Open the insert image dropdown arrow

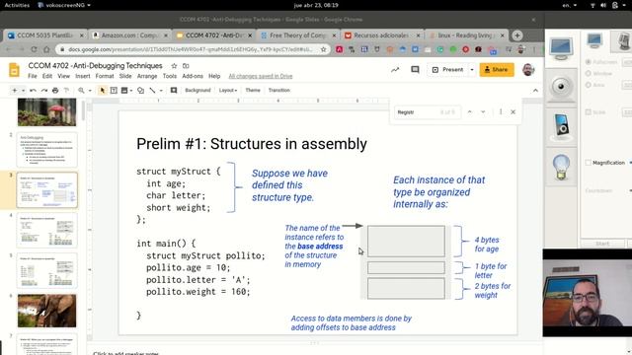click(x=131, y=90)
